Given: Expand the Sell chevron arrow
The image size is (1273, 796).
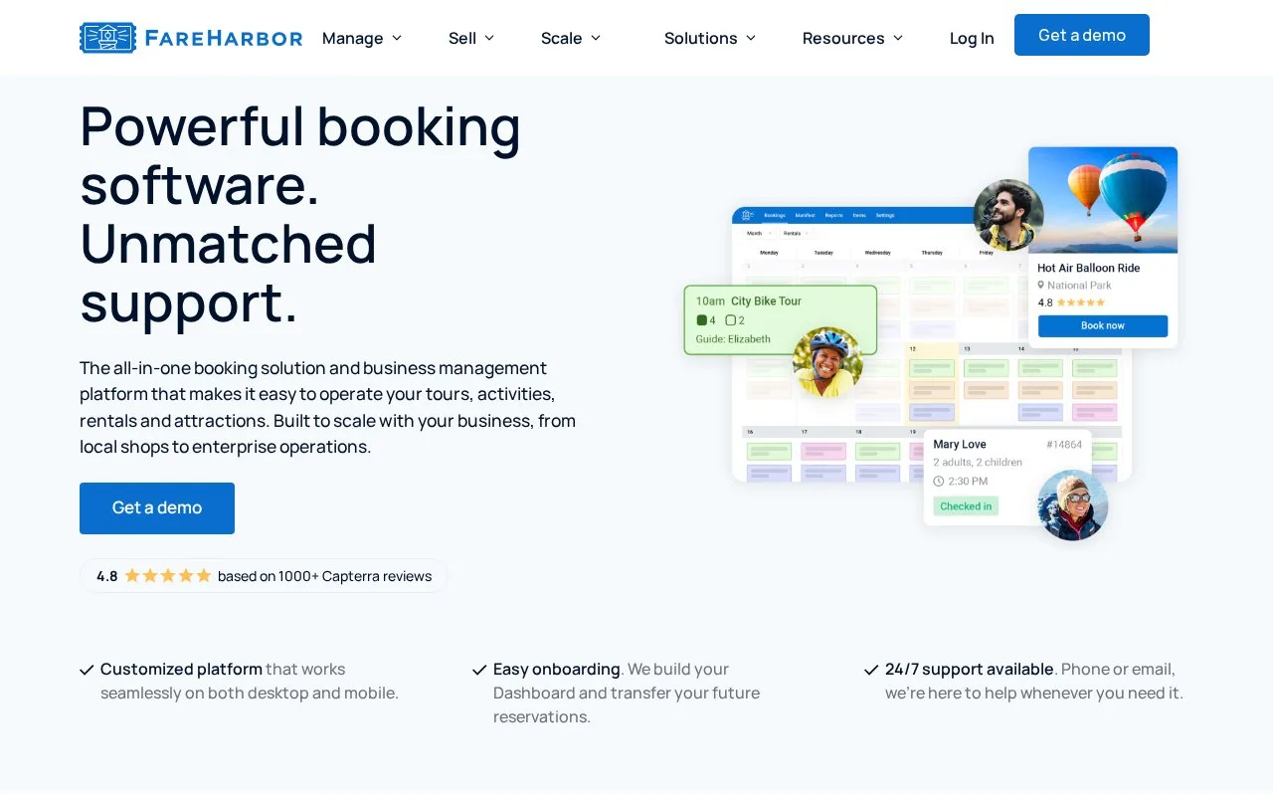Looking at the screenshot, I should [489, 38].
